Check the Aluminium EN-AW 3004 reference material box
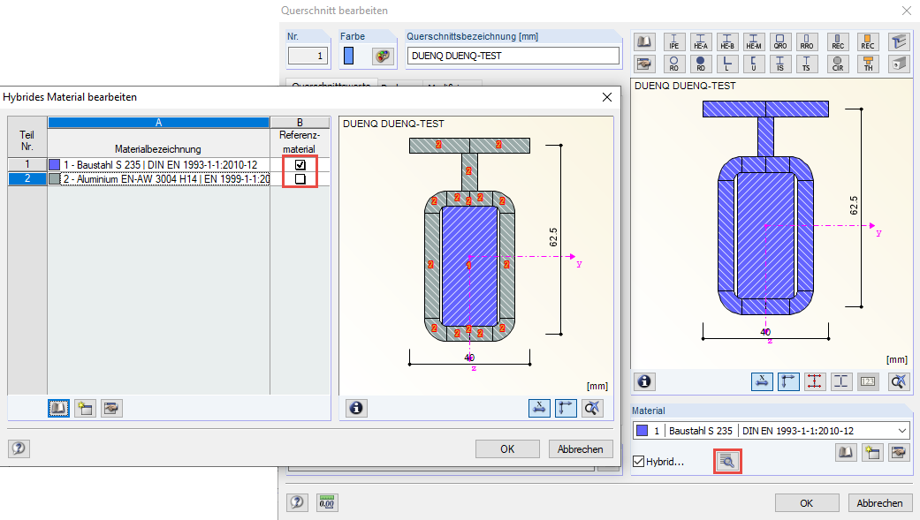The height and width of the screenshot is (520, 920). (301, 177)
